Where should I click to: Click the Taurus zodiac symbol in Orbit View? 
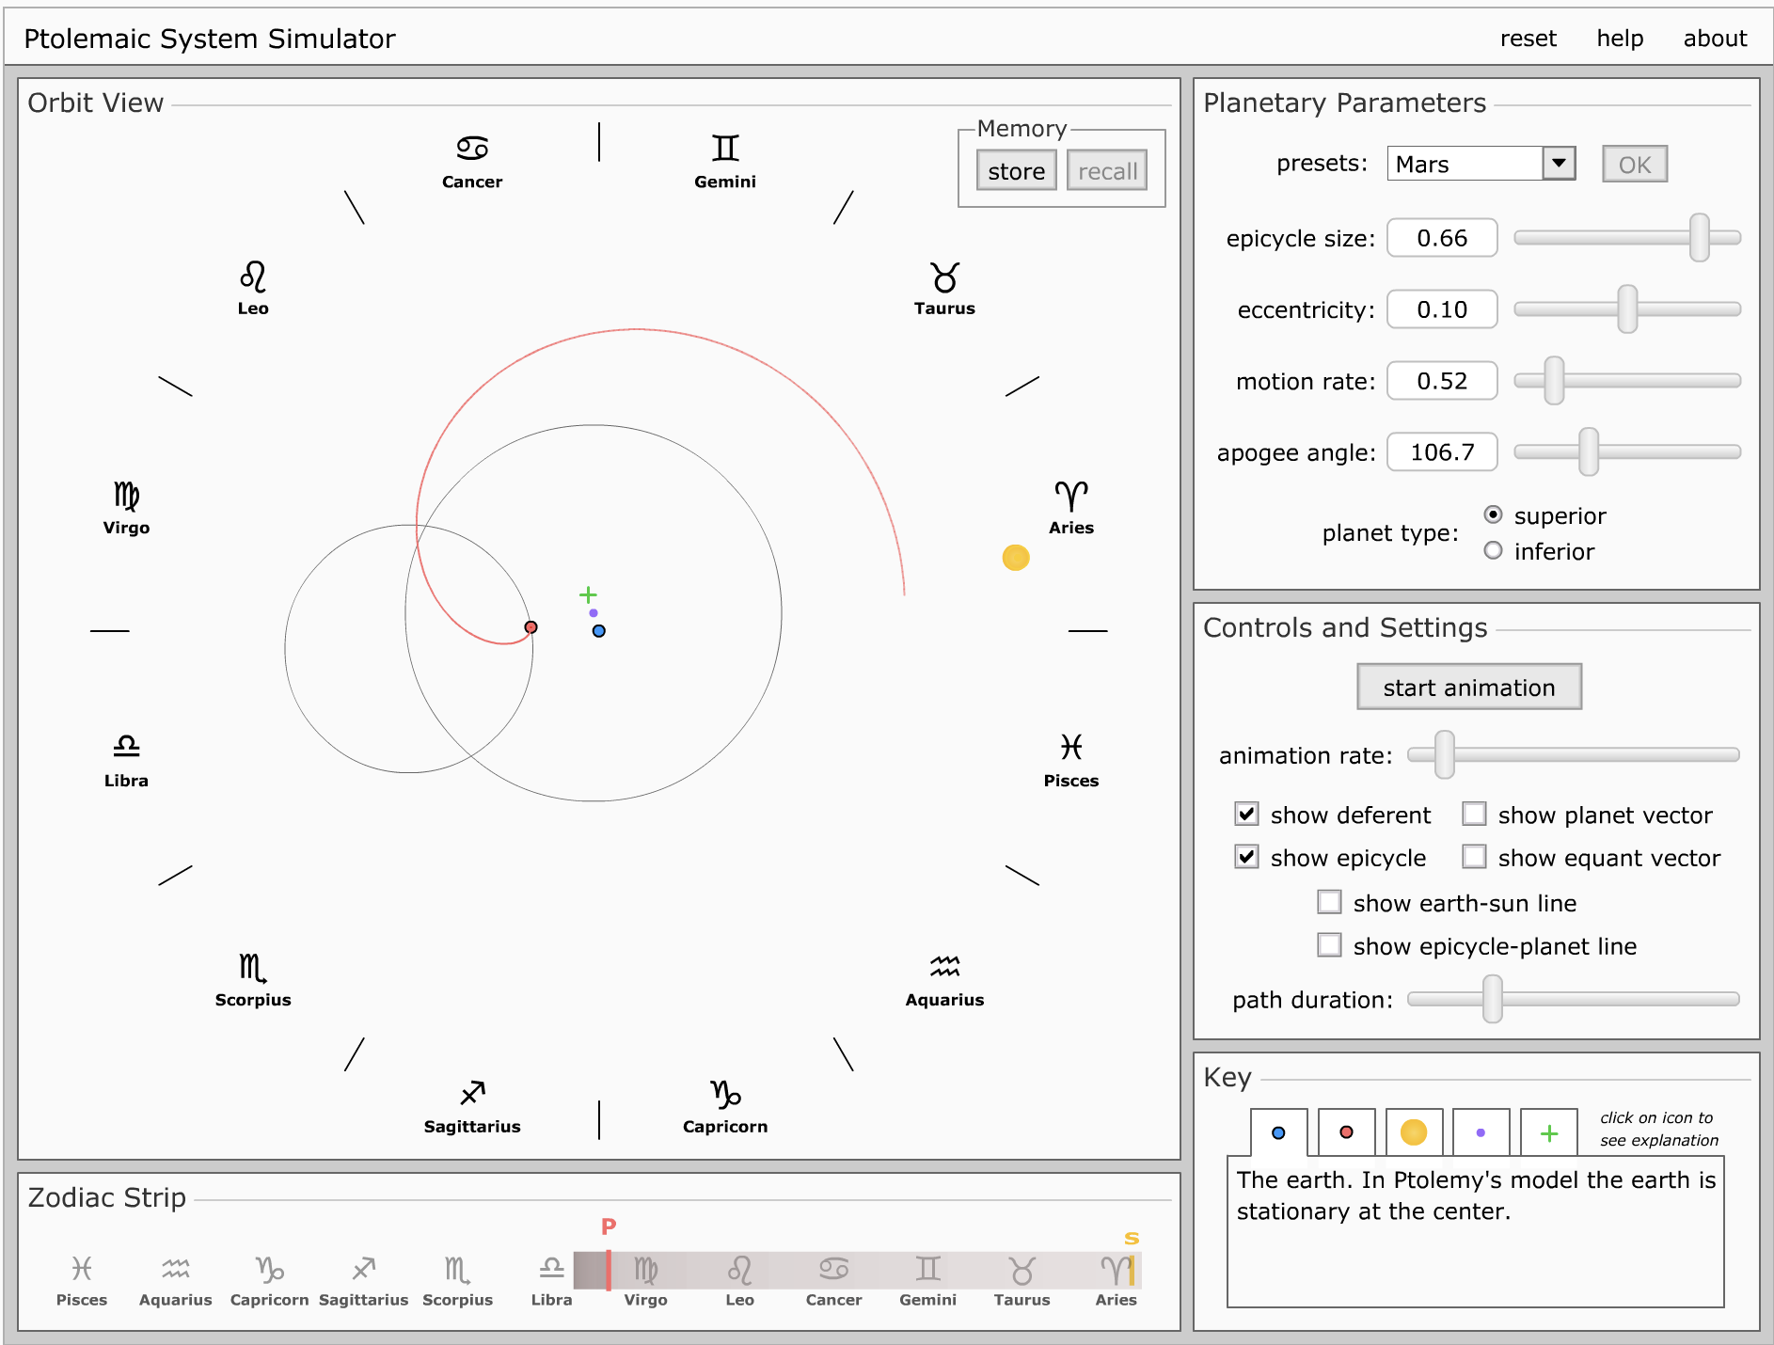pos(944,277)
